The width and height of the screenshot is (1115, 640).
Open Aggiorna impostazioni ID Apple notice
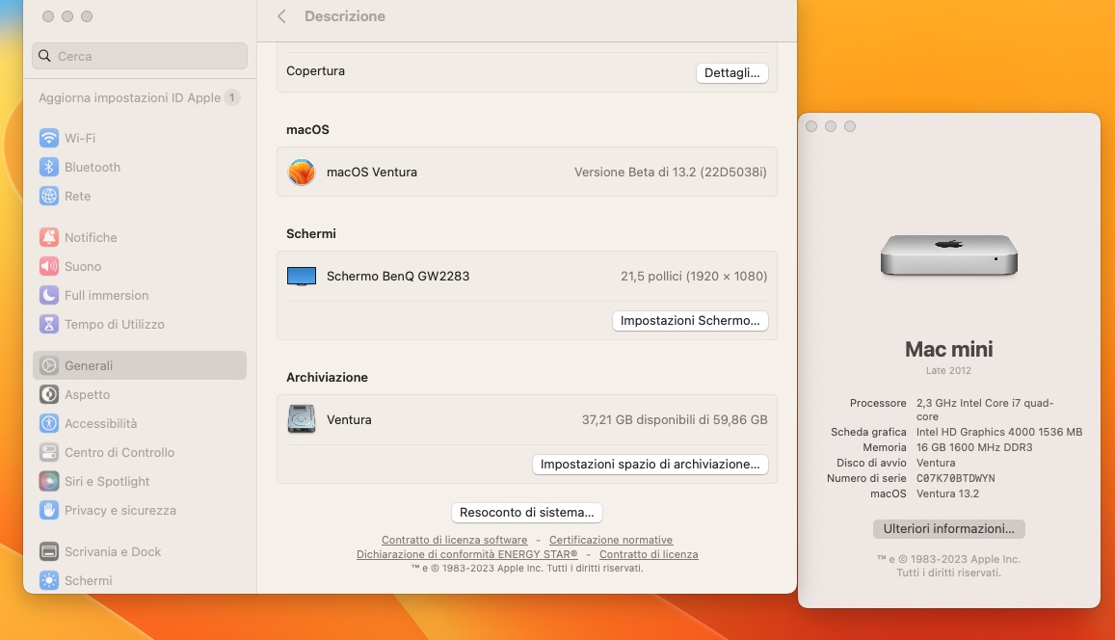[140, 97]
